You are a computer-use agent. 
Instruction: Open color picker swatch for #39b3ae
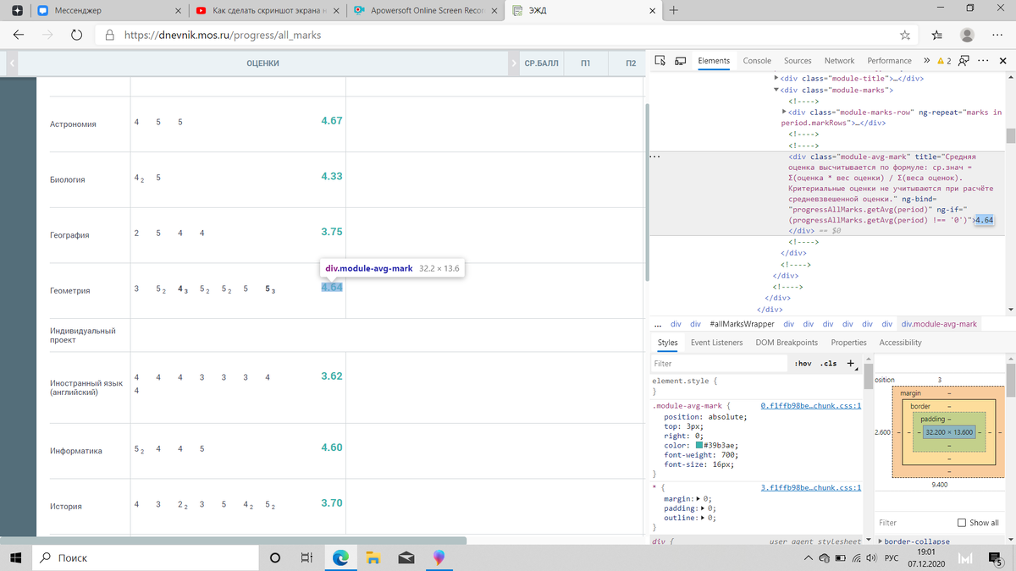click(698, 446)
